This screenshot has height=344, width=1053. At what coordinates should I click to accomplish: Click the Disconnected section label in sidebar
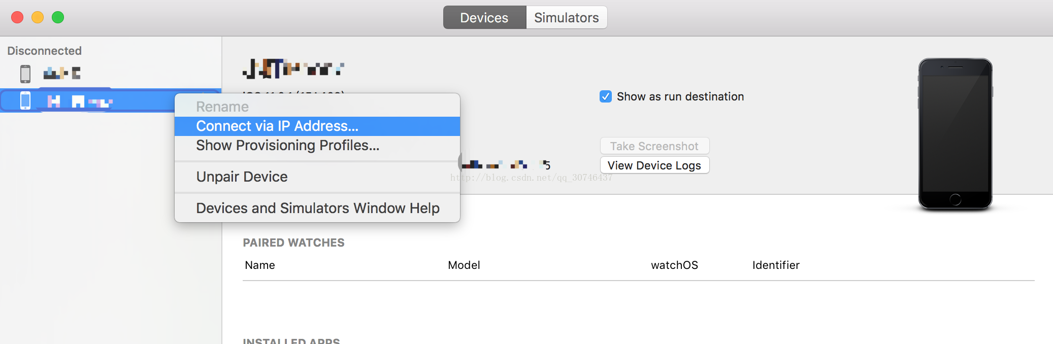point(45,51)
